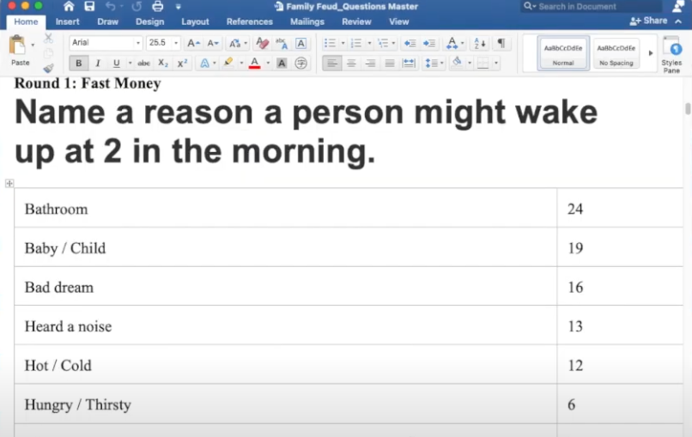Expand the Paste options arrow
This screenshot has height=437, width=692.
click(x=33, y=45)
